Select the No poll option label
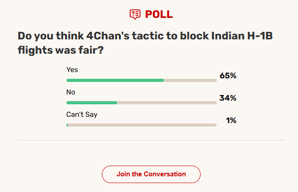298x192 pixels. 71,92
